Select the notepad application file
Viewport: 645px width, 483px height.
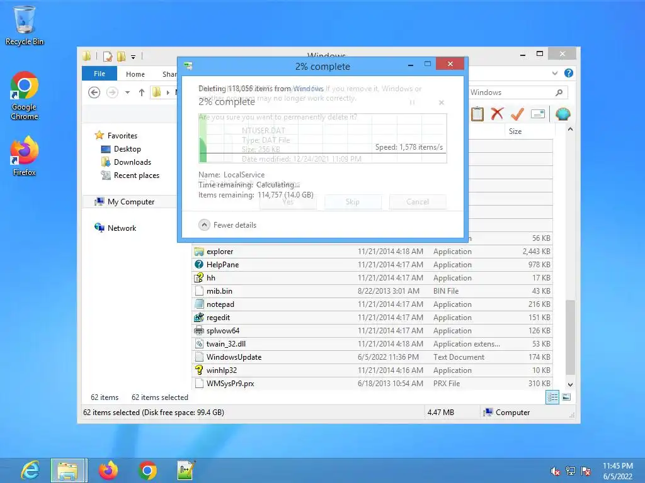point(372,304)
